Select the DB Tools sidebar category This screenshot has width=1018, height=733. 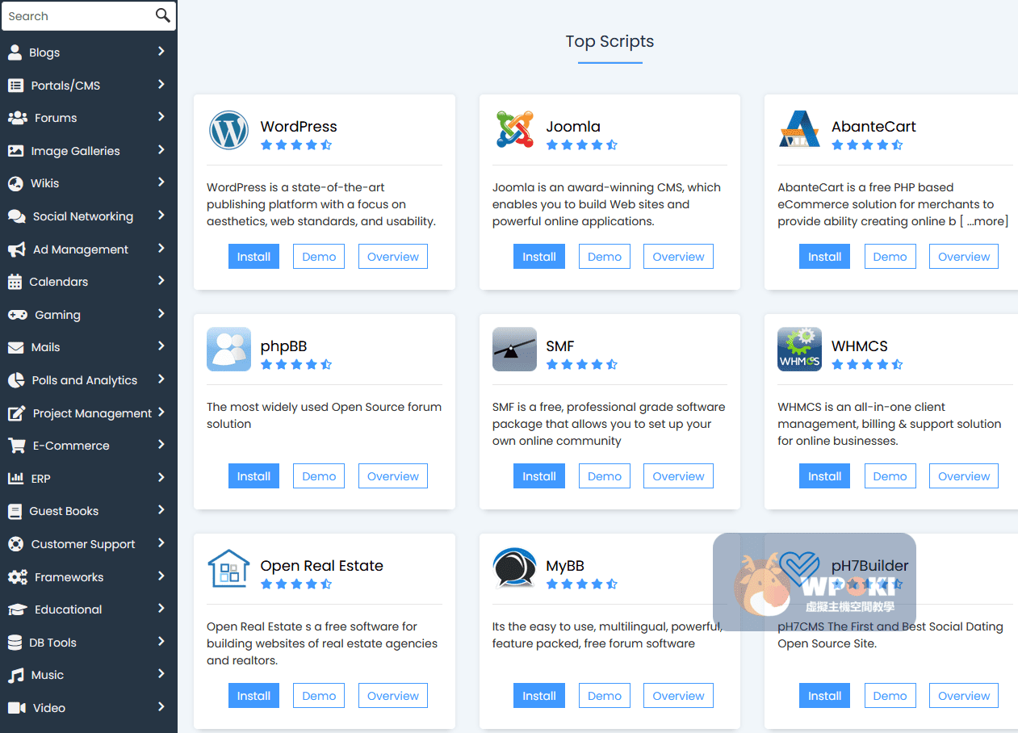tap(52, 643)
